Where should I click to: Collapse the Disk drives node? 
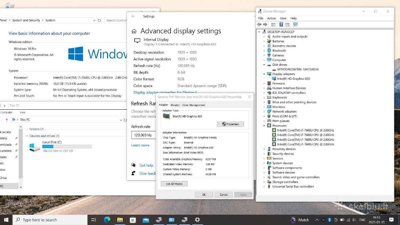coord(264,65)
